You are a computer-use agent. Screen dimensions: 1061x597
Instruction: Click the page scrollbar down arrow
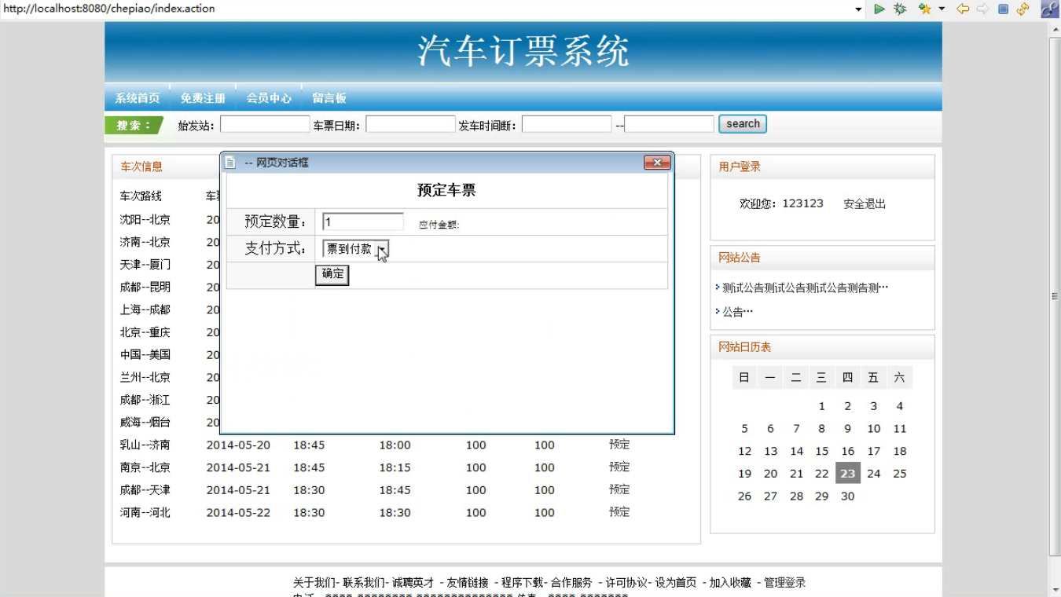tap(1055, 590)
